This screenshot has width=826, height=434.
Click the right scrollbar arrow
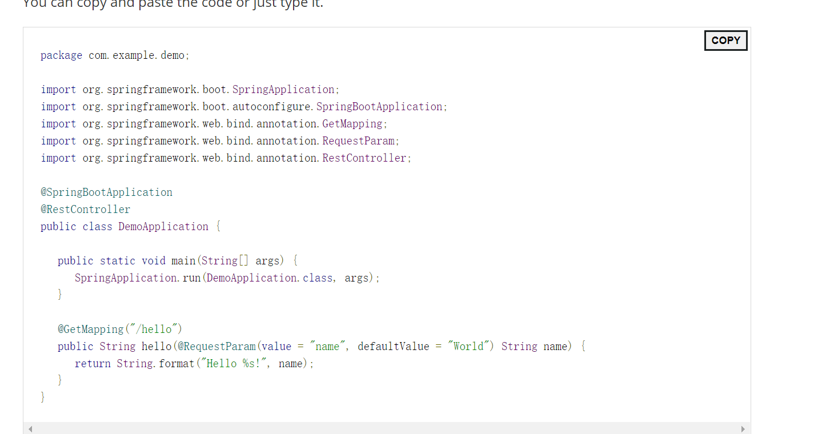coord(743,428)
